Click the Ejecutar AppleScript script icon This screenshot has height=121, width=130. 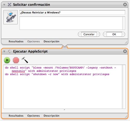click(9, 51)
